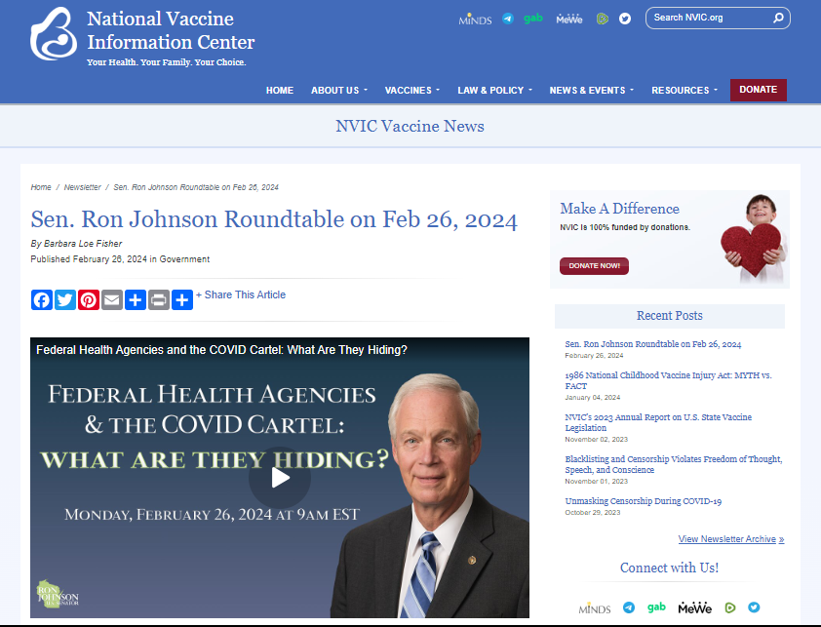Click the Ron Johnson U.S. Senator logo on video

coord(58,594)
